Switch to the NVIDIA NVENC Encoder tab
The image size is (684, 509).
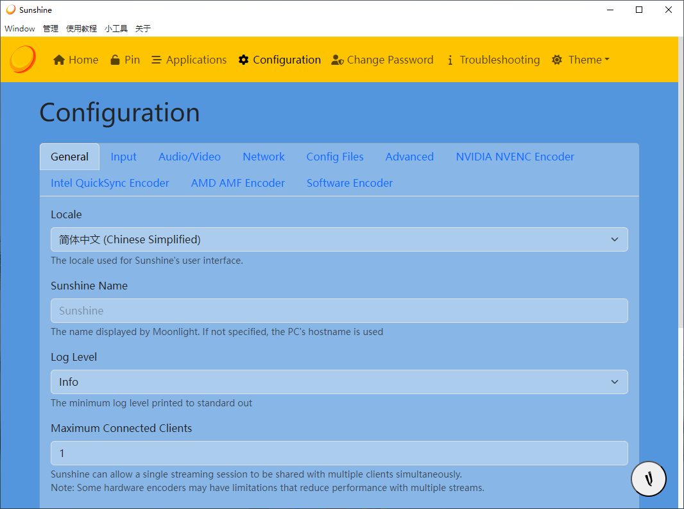click(x=515, y=157)
